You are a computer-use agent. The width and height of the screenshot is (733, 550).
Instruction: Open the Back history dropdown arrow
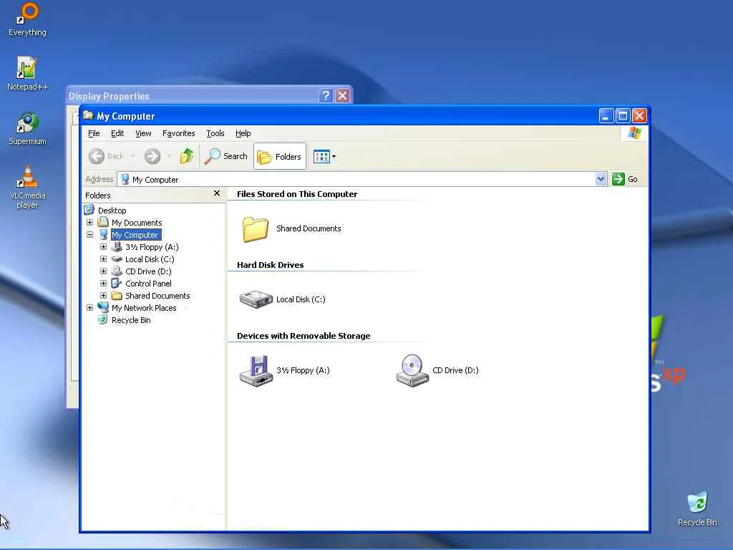[132, 156]
